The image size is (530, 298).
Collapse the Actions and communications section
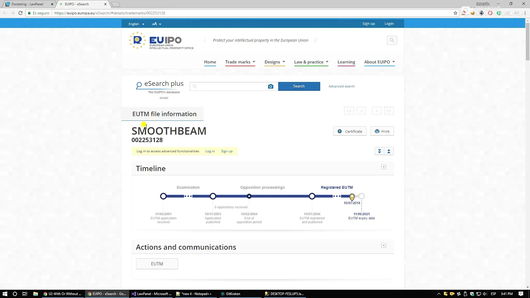click(x=383, y=245)
